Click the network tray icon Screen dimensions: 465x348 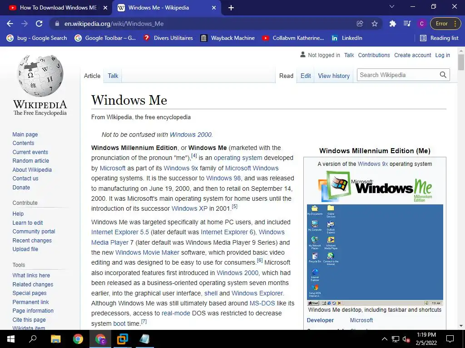pyautogui.click(x=396, y=339)
